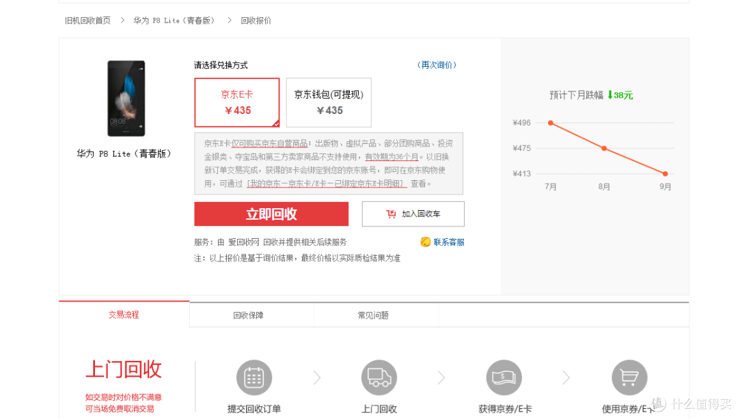Click the September ¥413 point on chart
Screen dimensions: 738x419
point(665,174)
